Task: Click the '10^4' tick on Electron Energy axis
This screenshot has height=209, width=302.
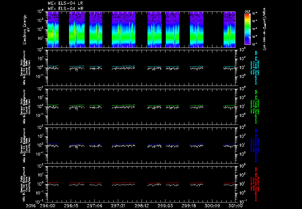Action: click(x=40, y=11)
